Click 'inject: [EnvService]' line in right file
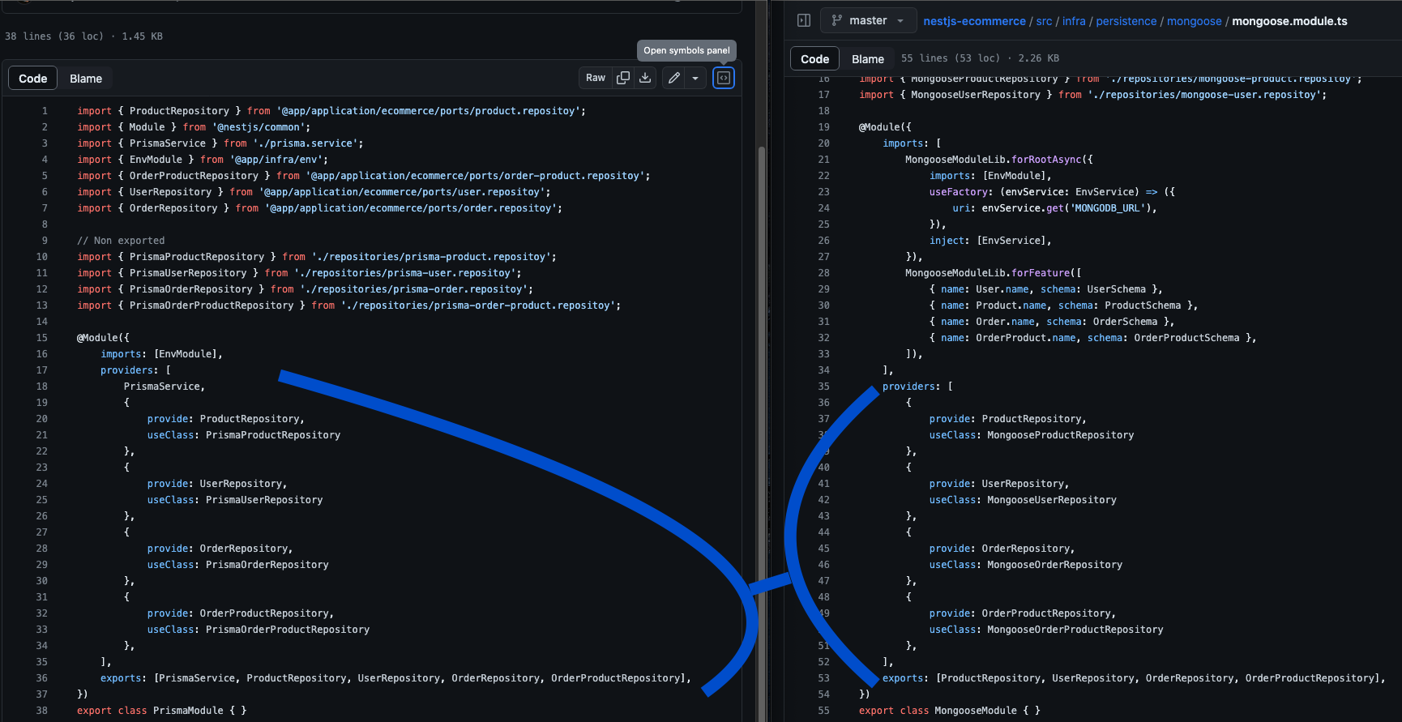Image resolution: width=1402 pixels, height=722 pixels. point(990,241)
